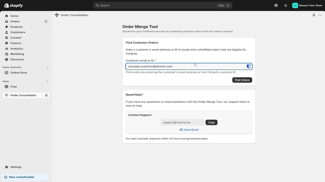The width and height of the screenshot is (325, 182).
Task: Click the support@nexara.me field
Action: (182, 123)
